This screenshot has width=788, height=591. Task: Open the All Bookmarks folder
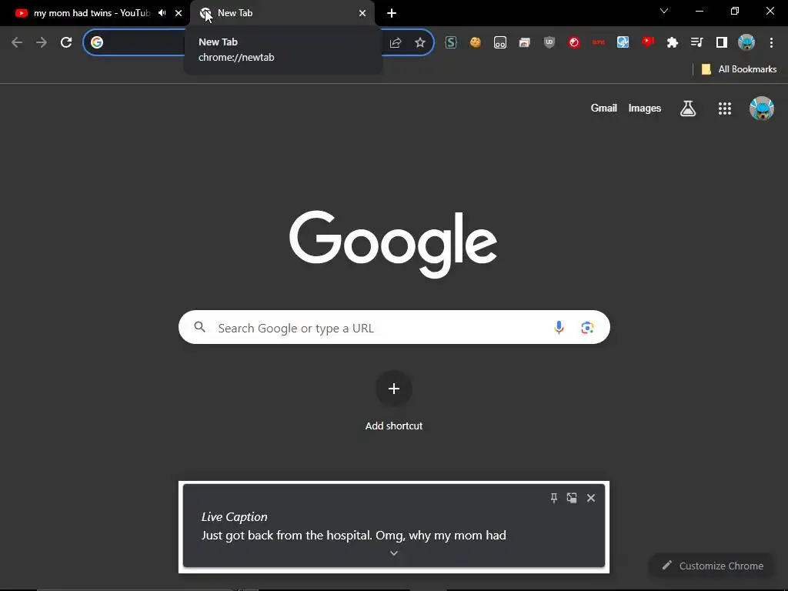[x=739, y=69]
